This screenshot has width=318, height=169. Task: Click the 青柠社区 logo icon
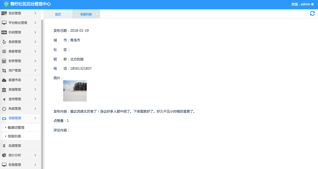coord(6,4)
